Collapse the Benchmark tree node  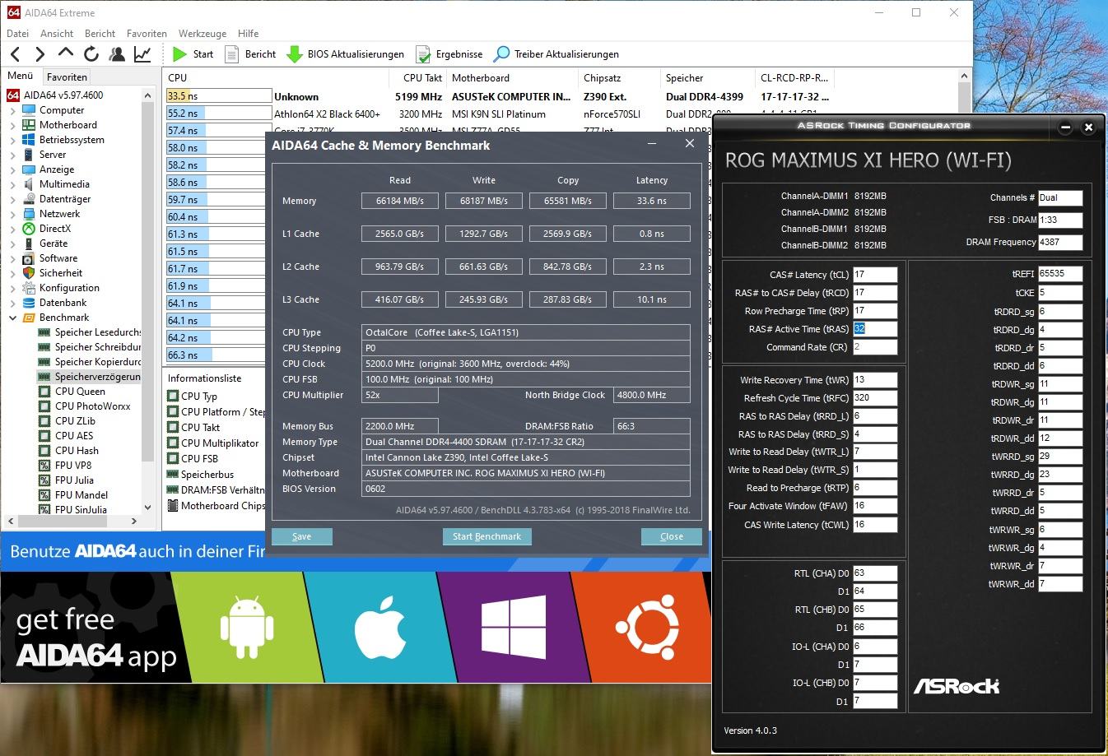click(x=12, y=318)
